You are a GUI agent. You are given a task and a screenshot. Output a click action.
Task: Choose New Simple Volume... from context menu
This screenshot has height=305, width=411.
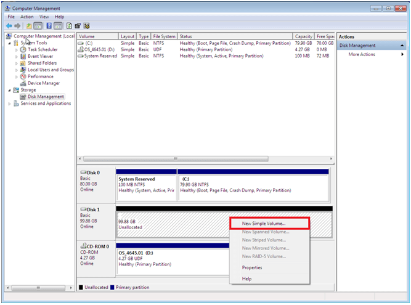pos(270,224)
